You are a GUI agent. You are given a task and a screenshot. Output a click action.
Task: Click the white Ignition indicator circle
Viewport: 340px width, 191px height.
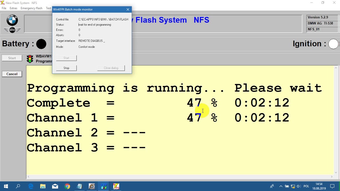coord(333,44)
